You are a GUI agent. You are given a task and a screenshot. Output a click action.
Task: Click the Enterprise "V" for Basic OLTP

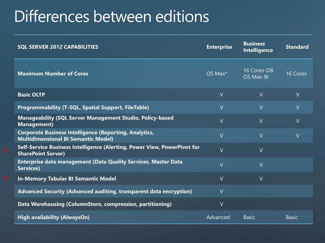click(222, 95)
